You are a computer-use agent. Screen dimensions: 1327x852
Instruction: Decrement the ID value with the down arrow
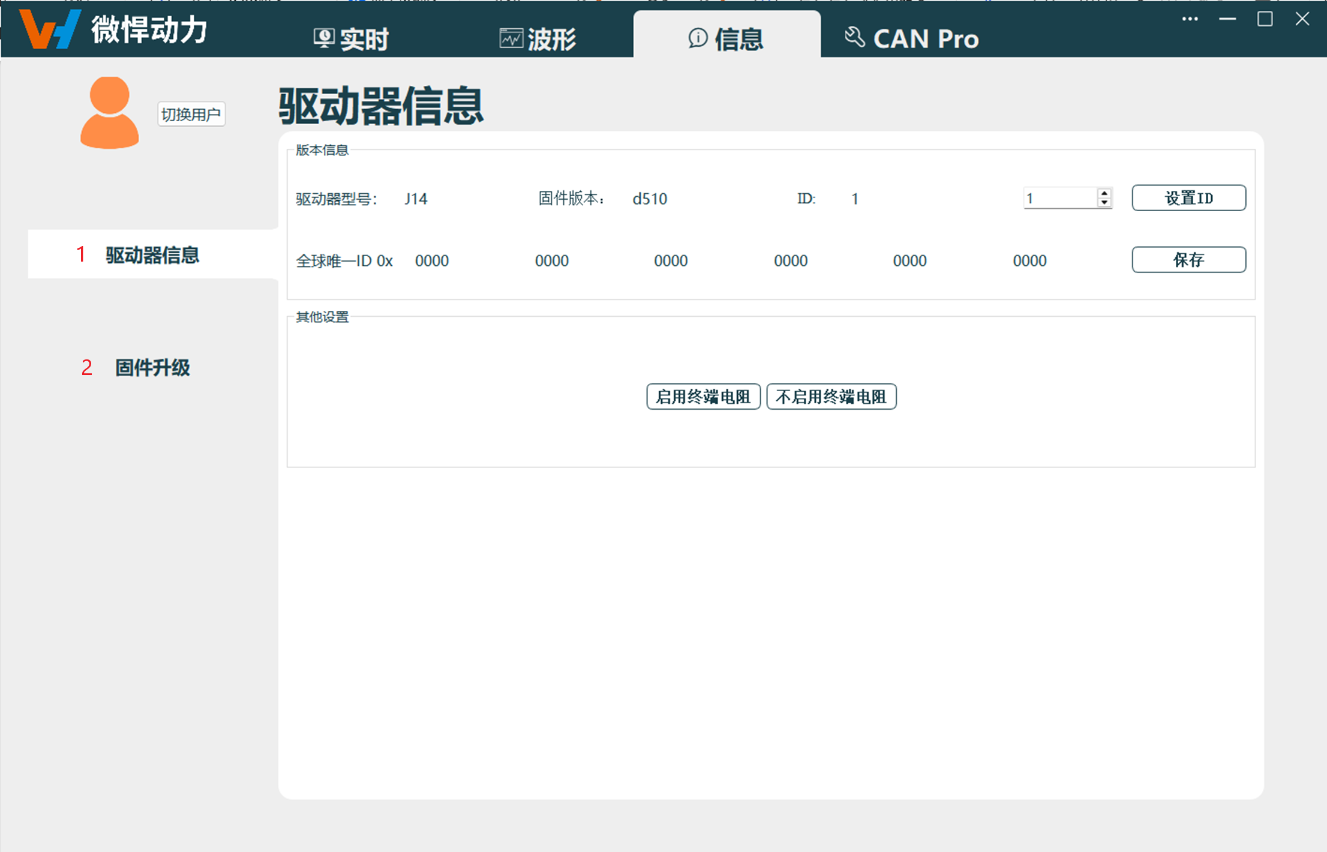click(1104, 202)
